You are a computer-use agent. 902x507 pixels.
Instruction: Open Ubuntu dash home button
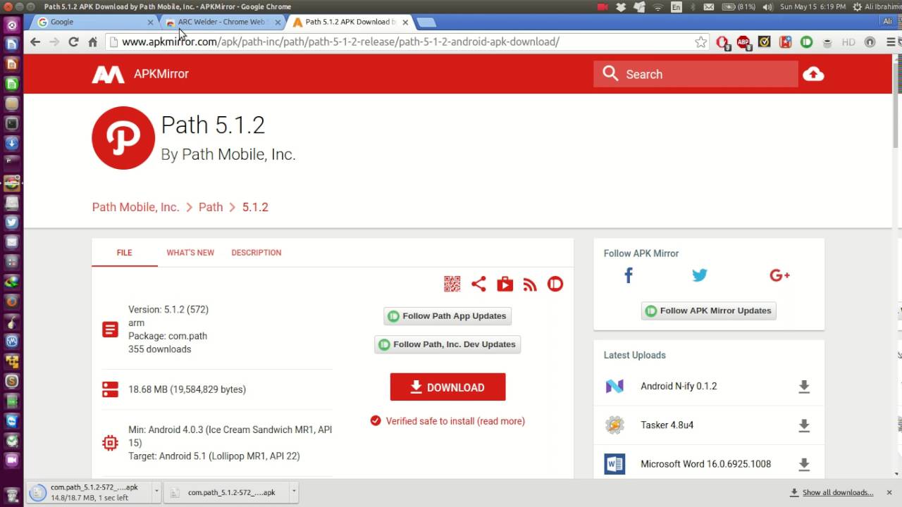click(x=11, y=25)
